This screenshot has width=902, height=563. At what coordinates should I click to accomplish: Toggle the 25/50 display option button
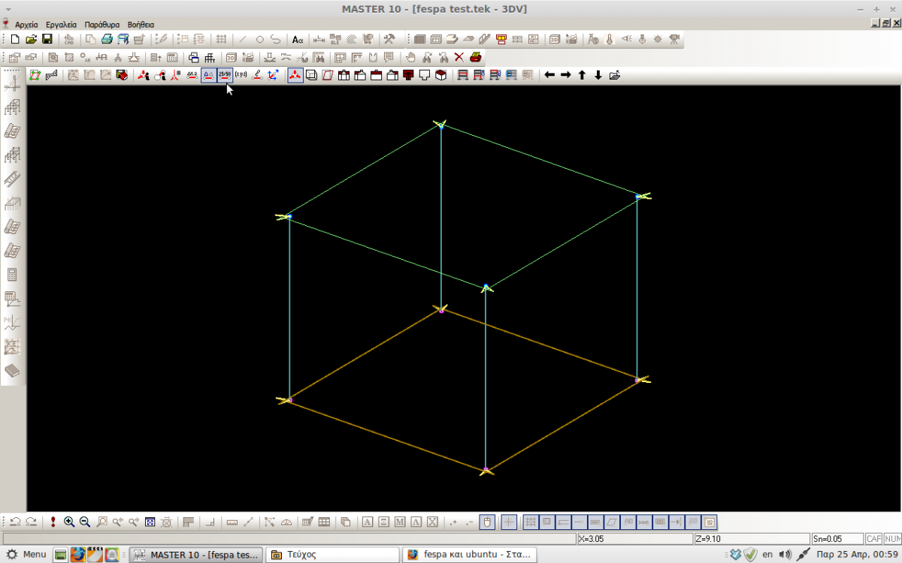click(x=225, y=75)
